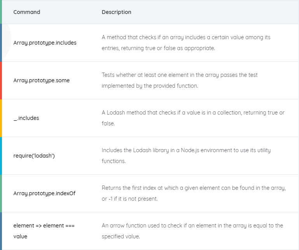
Task: Select the _.includes command cell
Action: click(26, 118)
